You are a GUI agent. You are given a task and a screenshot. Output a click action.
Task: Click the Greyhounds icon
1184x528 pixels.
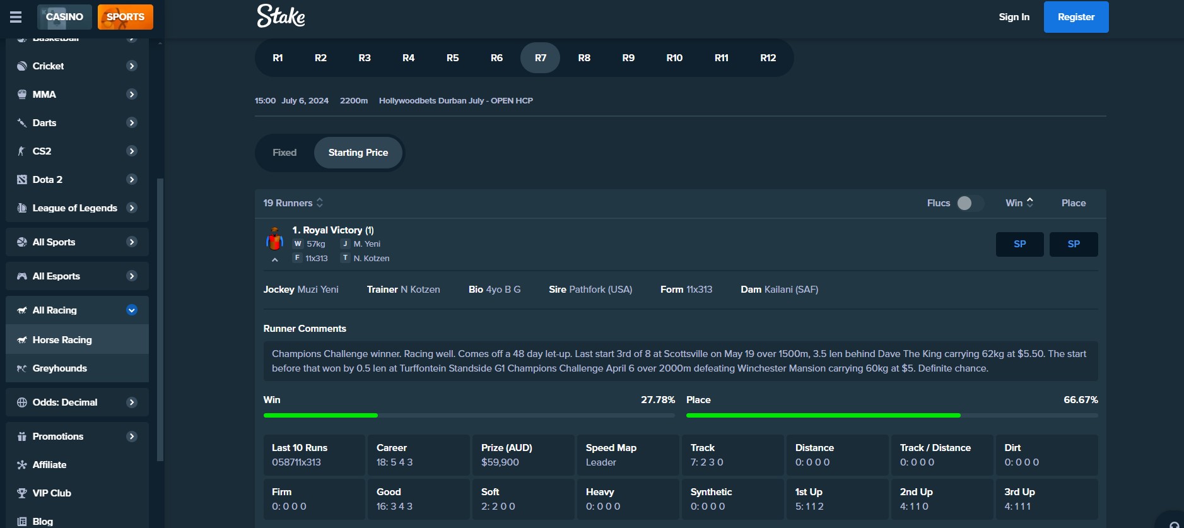pyautogui.click(x=21, y=368)
